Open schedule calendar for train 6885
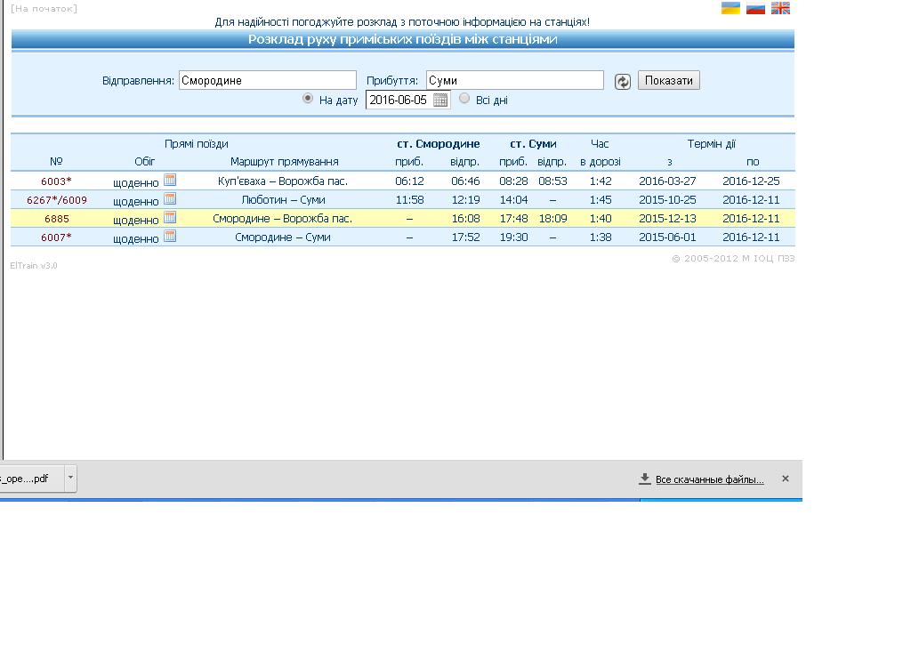The width and height of the screenshot is (911, 660). tap(170, 217)
